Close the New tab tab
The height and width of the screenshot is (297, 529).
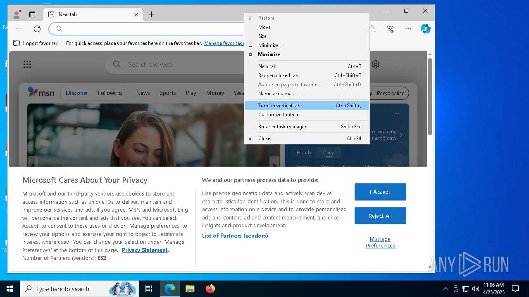(x=136, y=14)
